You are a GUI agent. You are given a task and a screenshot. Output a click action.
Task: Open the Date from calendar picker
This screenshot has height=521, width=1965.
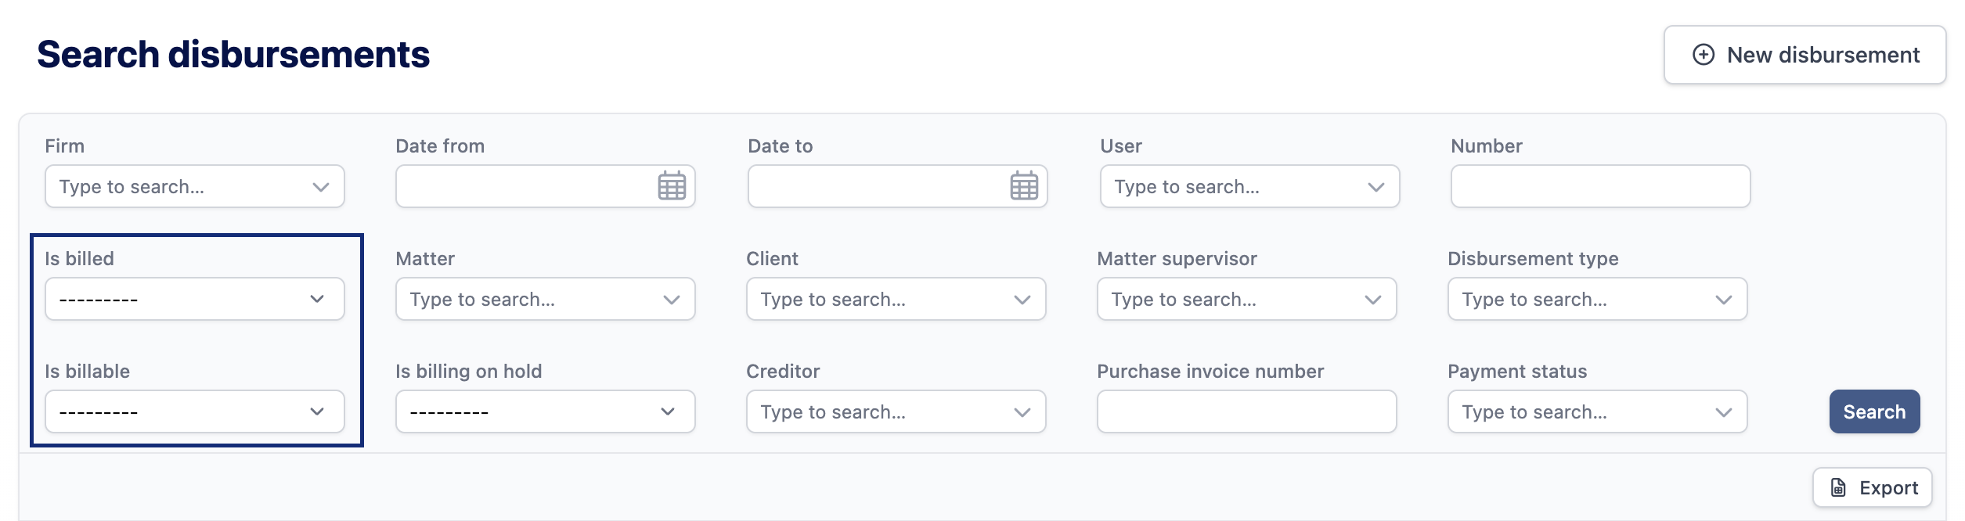[672, 186]
